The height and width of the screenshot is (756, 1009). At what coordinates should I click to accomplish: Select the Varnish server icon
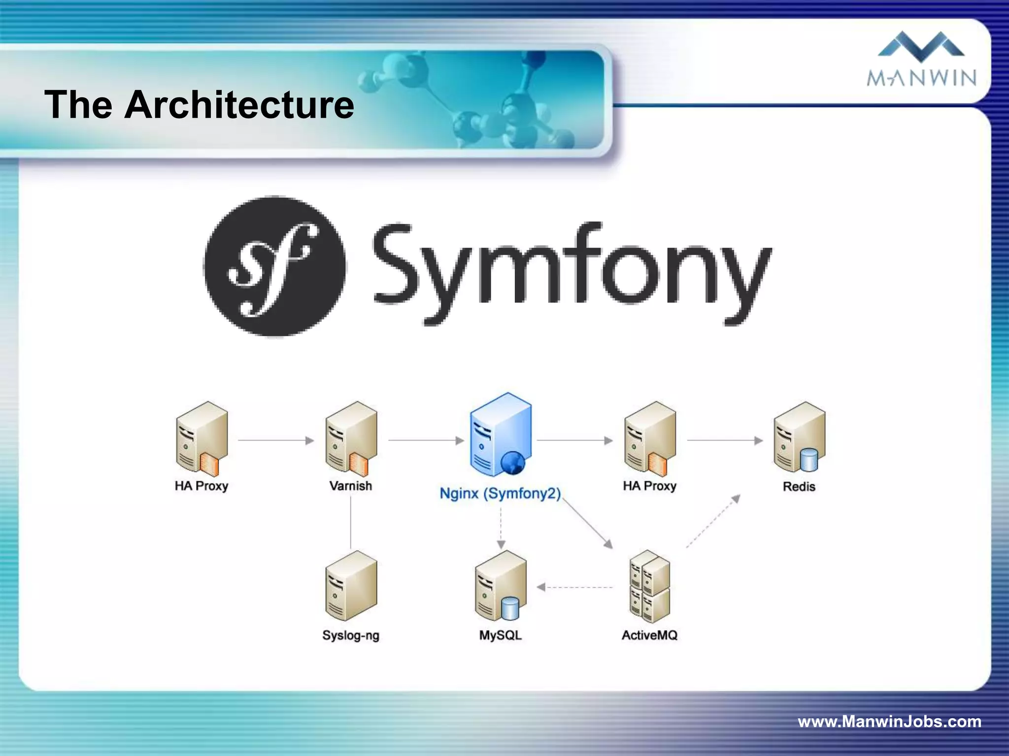[351, 439]
